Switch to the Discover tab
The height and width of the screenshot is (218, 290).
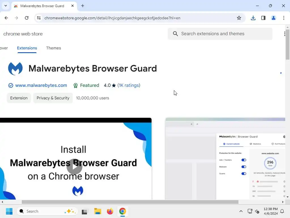[x=4, y=48]
